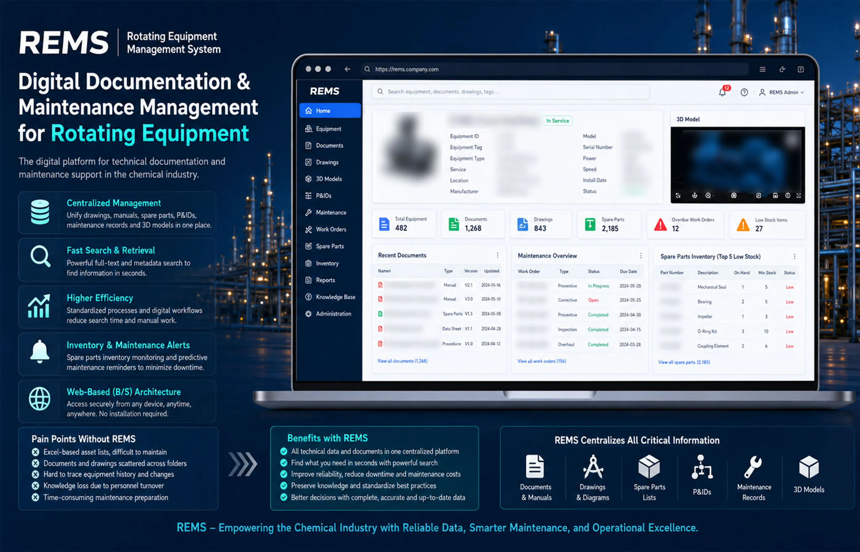Click the Impeller spare part description
The width and height of the screenshot is (860, 552).
click(x=704, y=317)
